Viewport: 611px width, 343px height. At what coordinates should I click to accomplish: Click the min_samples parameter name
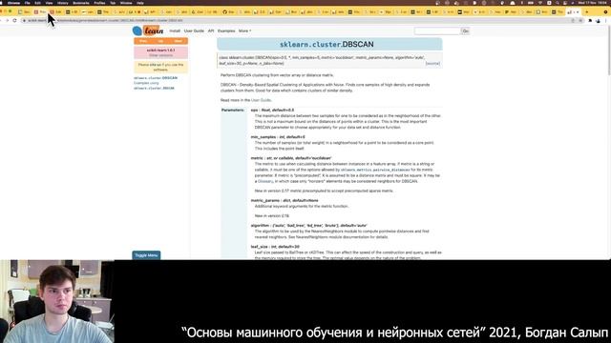click(263, 137)
